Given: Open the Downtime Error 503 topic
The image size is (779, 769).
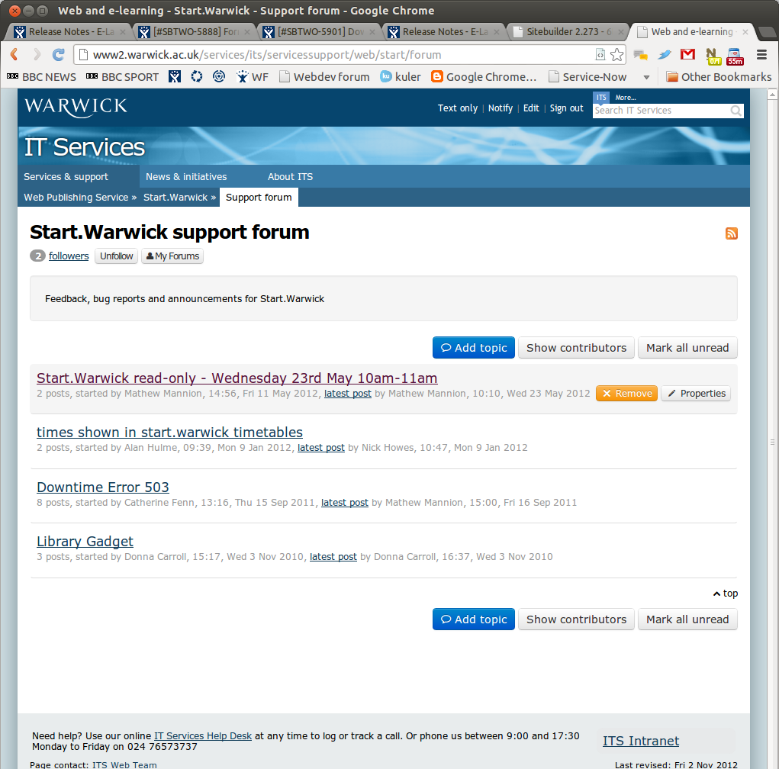Looking at the screenshot, I should click(103, 487).
